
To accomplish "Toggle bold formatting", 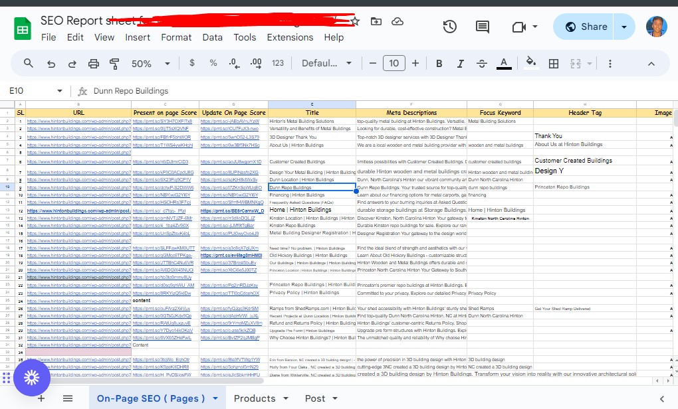I will pos(439,63).
